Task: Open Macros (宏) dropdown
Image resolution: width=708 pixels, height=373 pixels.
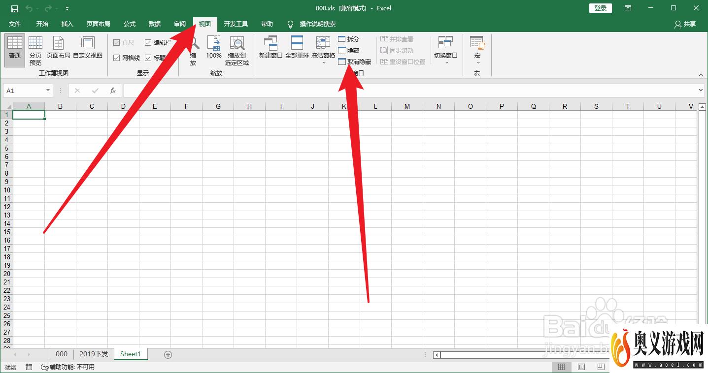Action: click(x=477, y=50)
